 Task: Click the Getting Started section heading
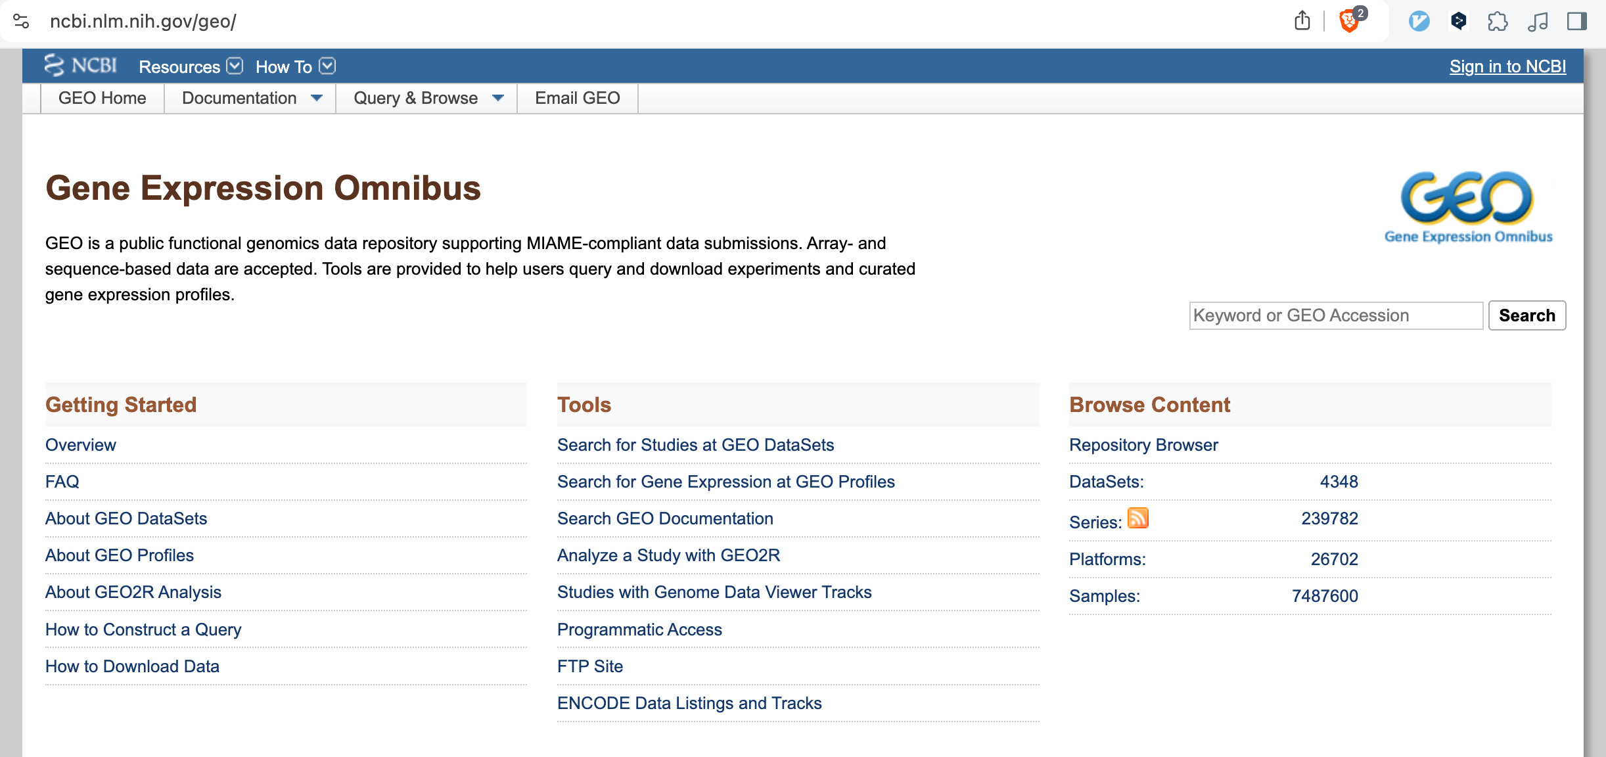tap(121, 405)
